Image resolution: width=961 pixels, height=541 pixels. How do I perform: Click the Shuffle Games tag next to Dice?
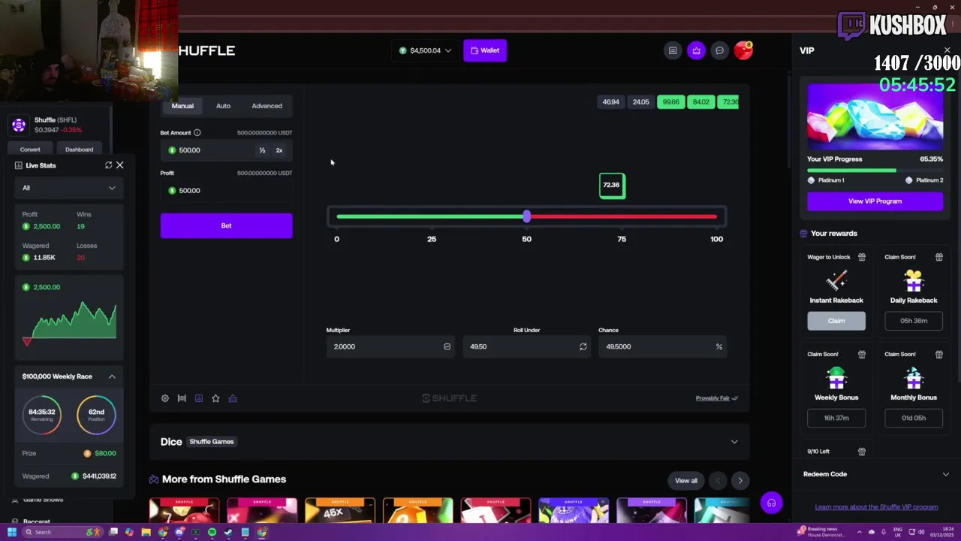point(212,442)
